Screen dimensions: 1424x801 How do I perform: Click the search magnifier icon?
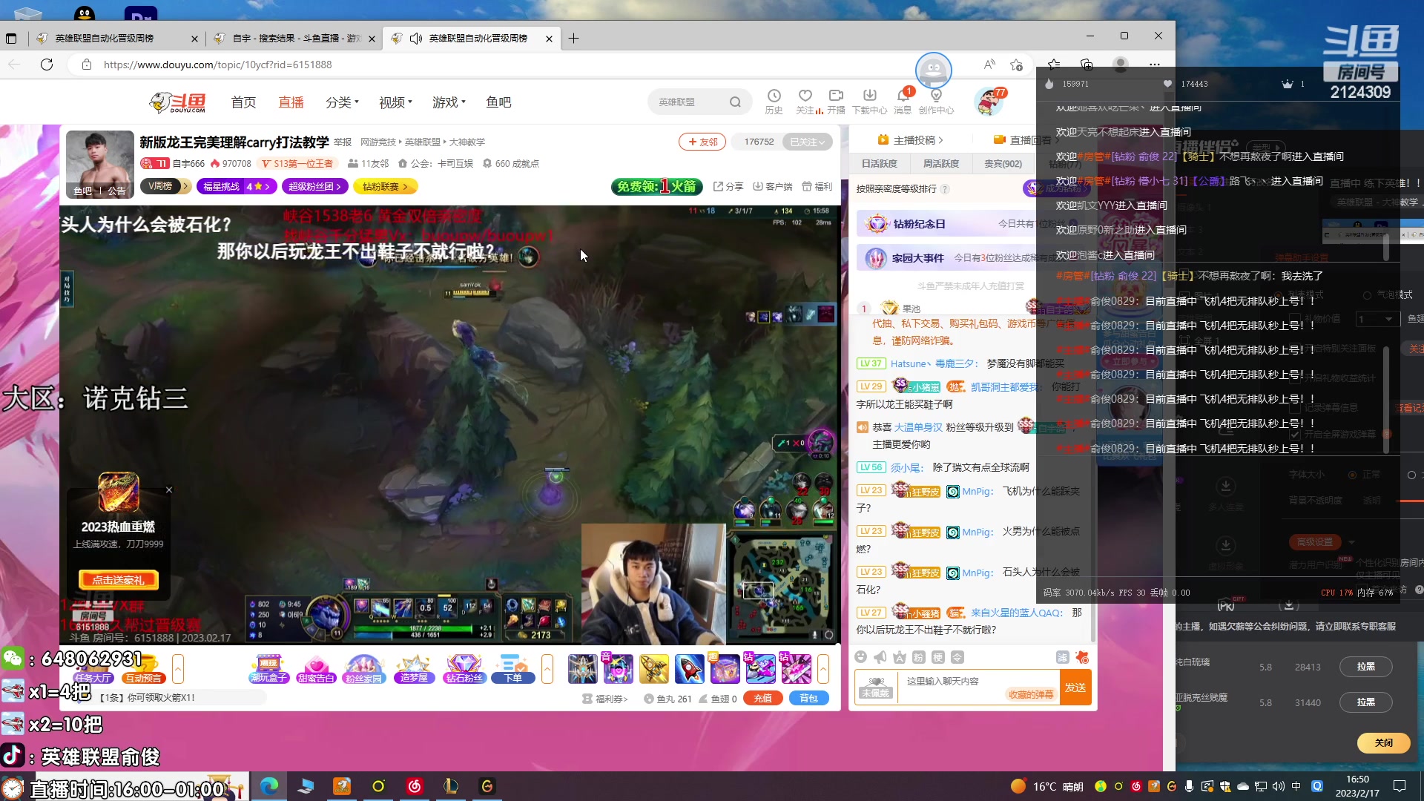click(735, 102)
